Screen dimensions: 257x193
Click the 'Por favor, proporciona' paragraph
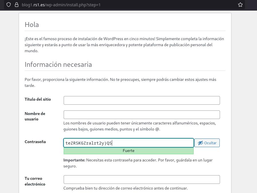120,82
